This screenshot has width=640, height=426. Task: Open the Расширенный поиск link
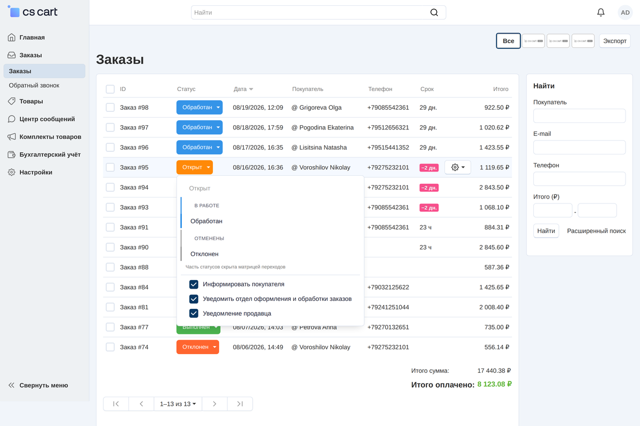click(596, 231)
